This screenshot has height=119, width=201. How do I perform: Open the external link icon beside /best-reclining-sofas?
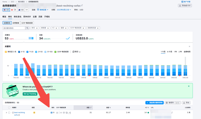(82, 6)
